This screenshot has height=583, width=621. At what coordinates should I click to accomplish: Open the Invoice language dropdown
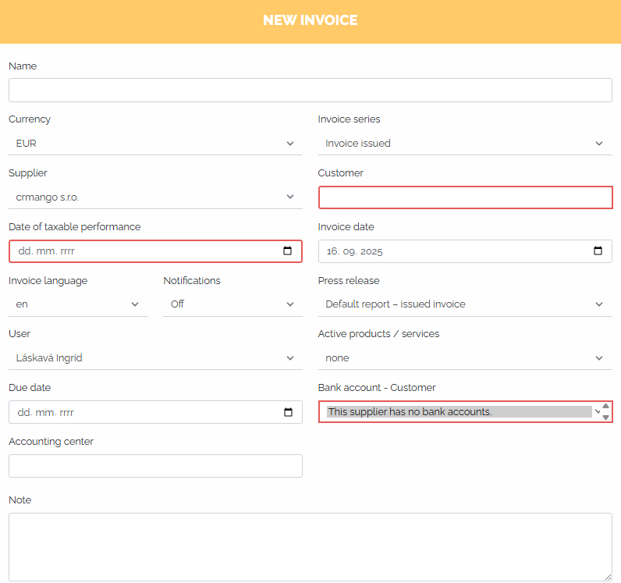coord(78,304)
